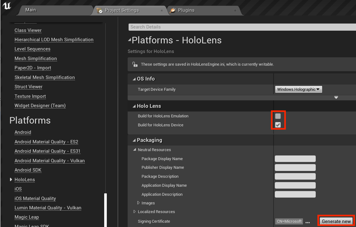
Task: Open Android platform settings
Action: pyautogui.click(x=23, y=132)
